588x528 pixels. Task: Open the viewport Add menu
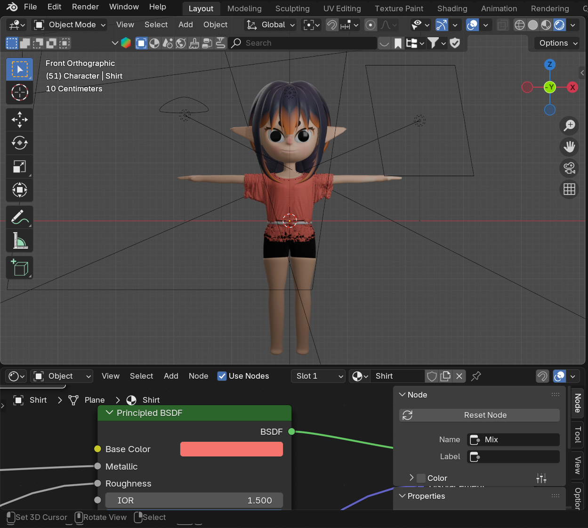pyautogui.click(x=185, y=24)
